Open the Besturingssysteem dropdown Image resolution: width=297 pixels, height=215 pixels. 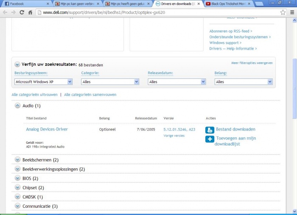pyautogui.click(x=43, y=82)
